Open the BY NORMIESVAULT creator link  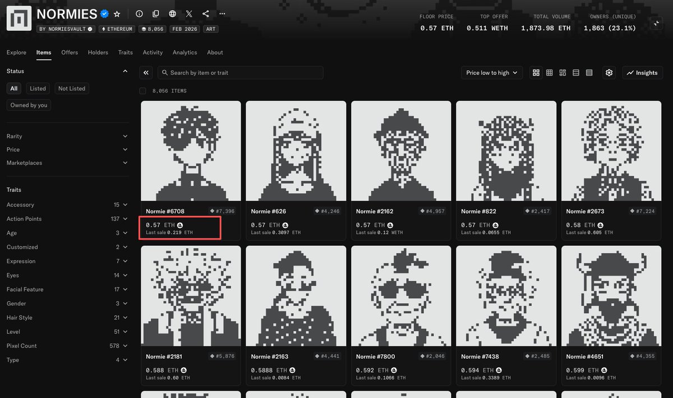click(x=66, y=29)
